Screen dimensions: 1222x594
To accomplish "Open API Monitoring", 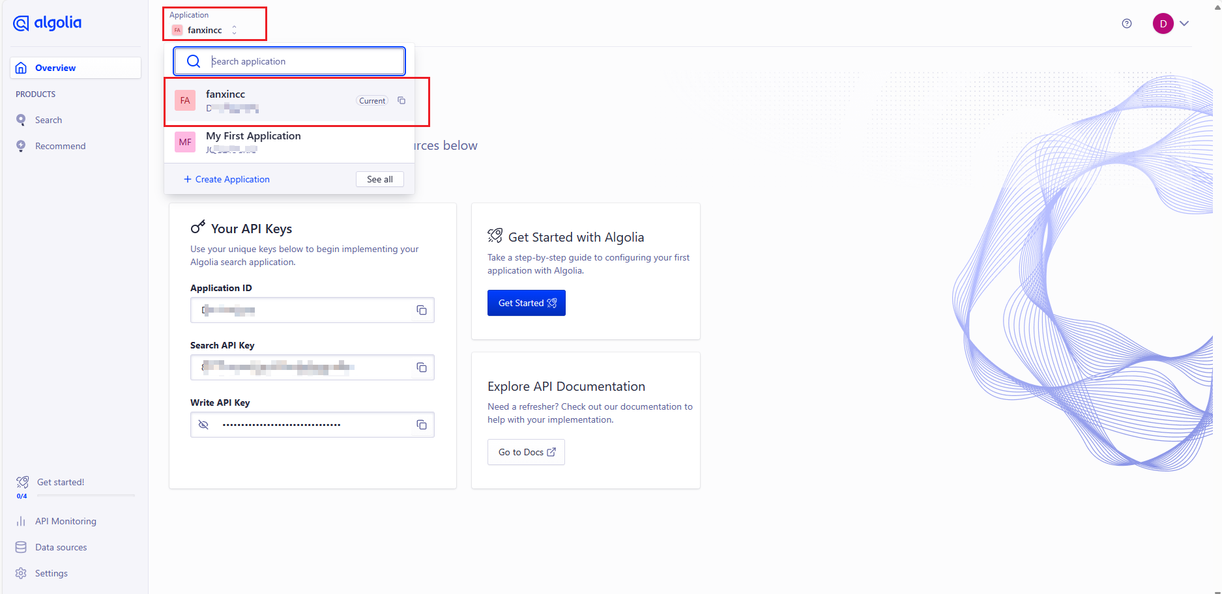I will point(66,521).
